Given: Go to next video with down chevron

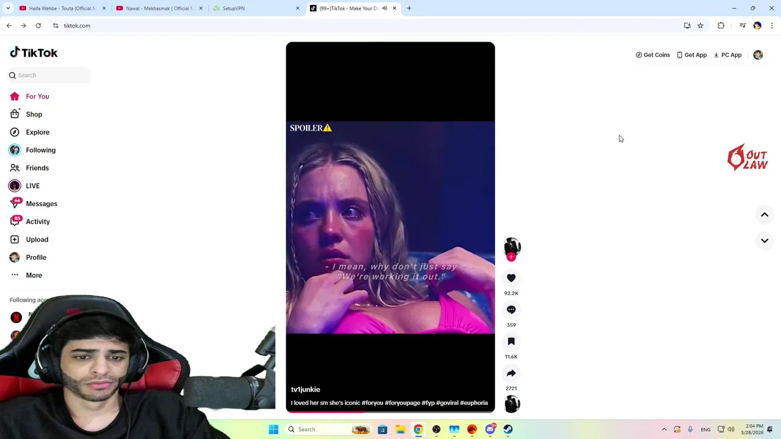Looking at the screenshot, I should tap(765, 241).
